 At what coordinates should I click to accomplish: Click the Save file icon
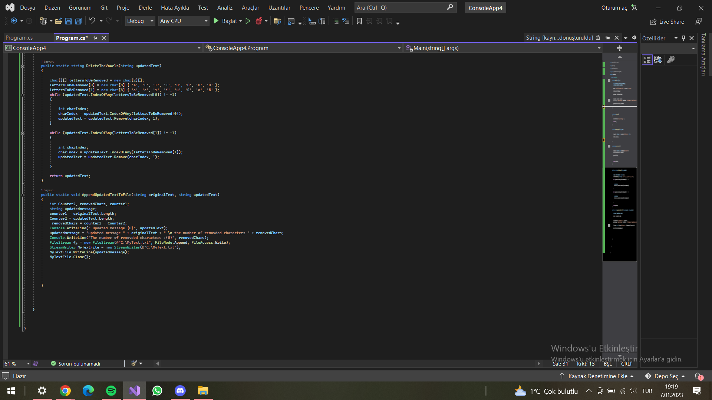click(69, 21)
